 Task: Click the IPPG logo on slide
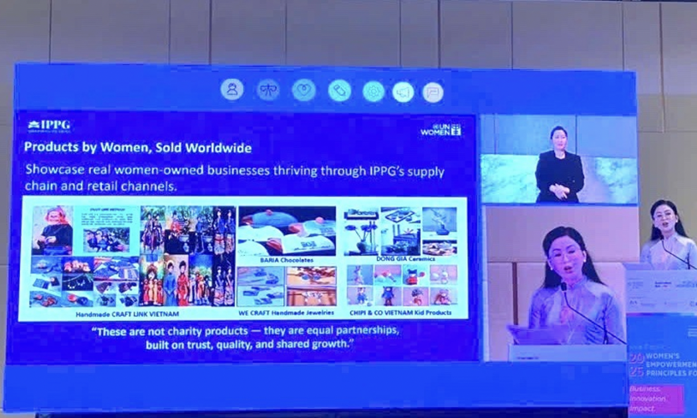click(48, 125)
